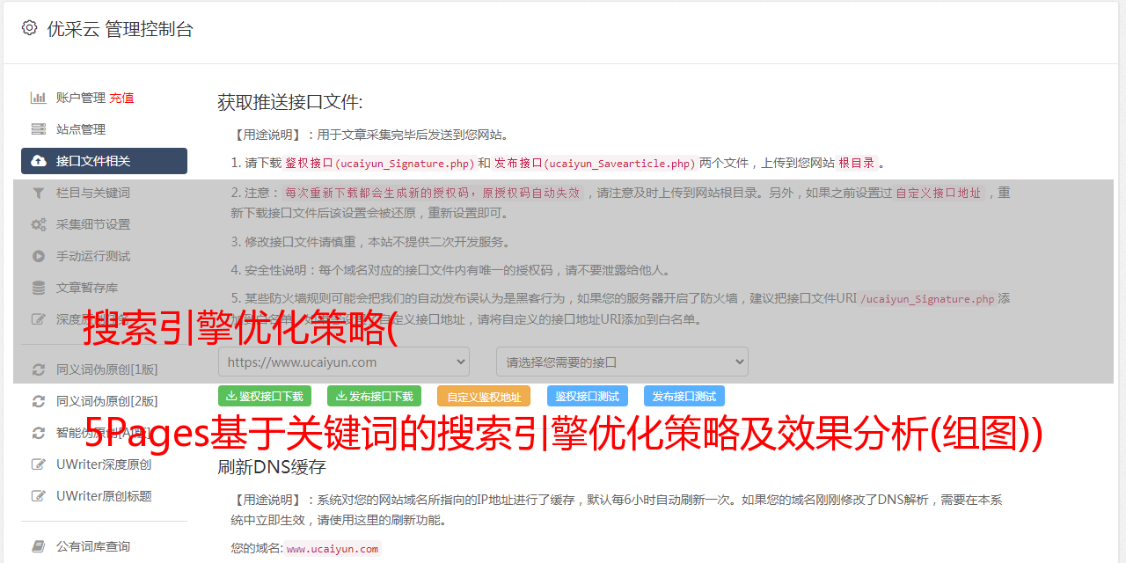Click the cloud upload icon for 接口文件相关
Image resolution: width=1126 pixels, height=563 pixels.
pos(39,161)
